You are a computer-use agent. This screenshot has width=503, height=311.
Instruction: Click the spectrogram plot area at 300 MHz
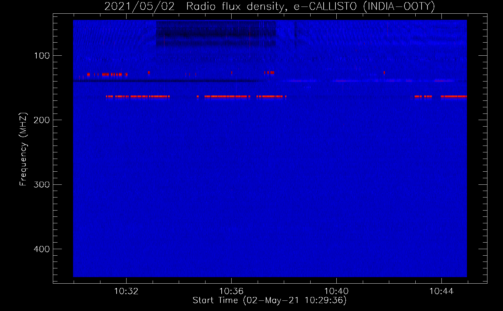(x=270, y=184)
